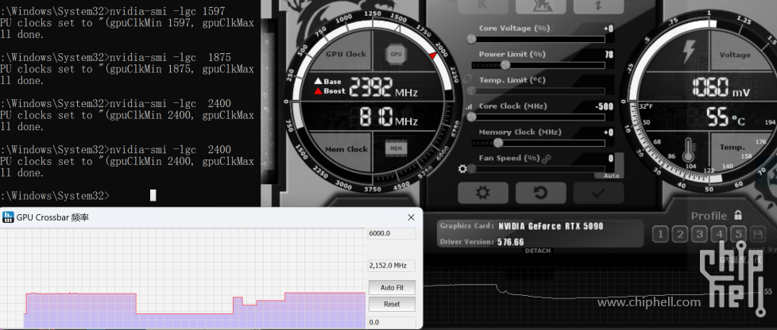Screen dimensions: 777x330
Task: Click the DETACH button under the card info
Action: [x=538, y=251]
